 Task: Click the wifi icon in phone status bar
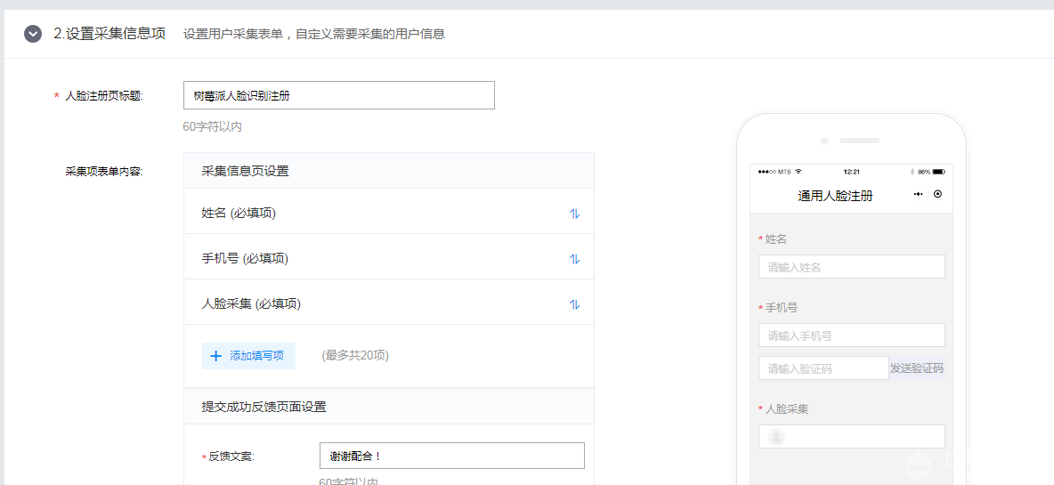tap(798, 172)
